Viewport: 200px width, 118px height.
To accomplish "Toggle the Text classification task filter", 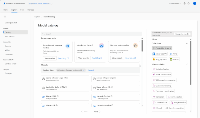I will pyautogui.click(x=161, y=69).
